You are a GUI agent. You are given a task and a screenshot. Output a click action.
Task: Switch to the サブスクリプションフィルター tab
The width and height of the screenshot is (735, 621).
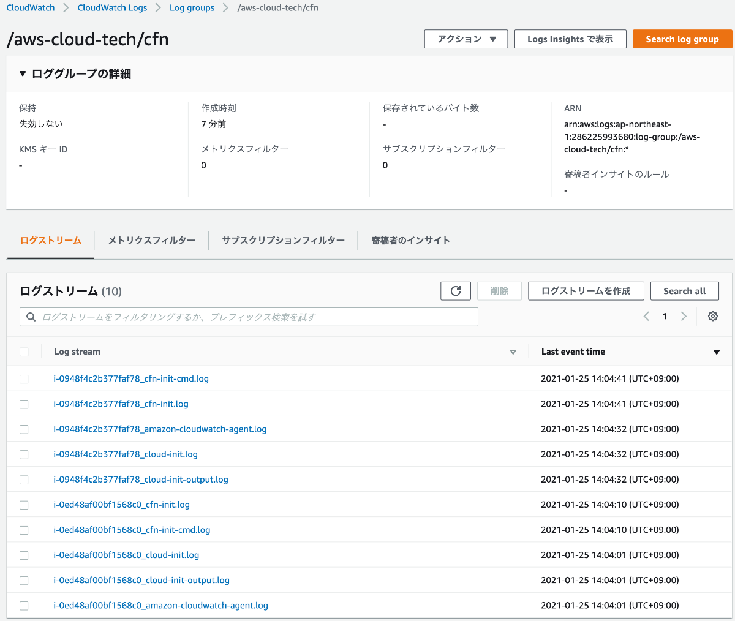tap(283, 241)
